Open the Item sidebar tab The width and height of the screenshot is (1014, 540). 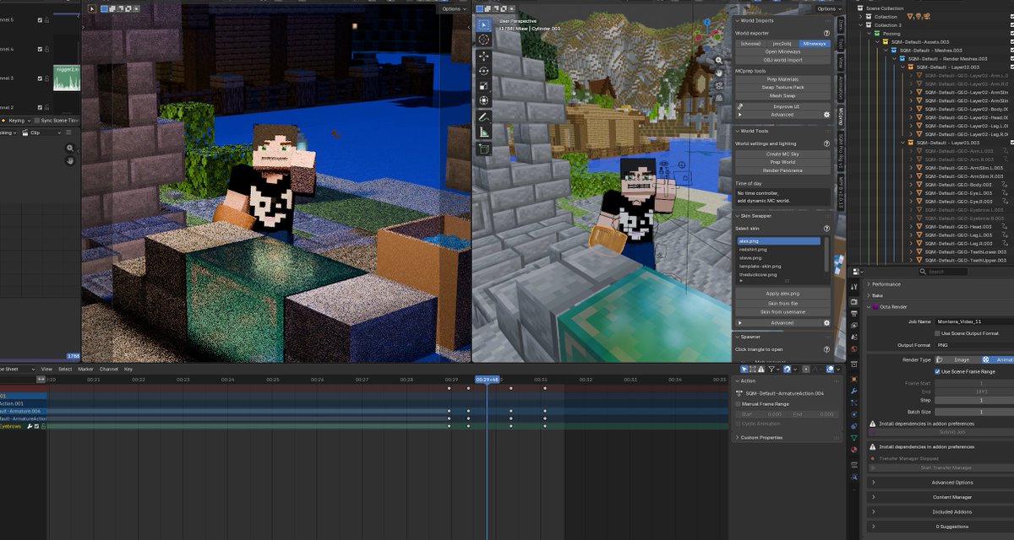[x=841, y=24]
